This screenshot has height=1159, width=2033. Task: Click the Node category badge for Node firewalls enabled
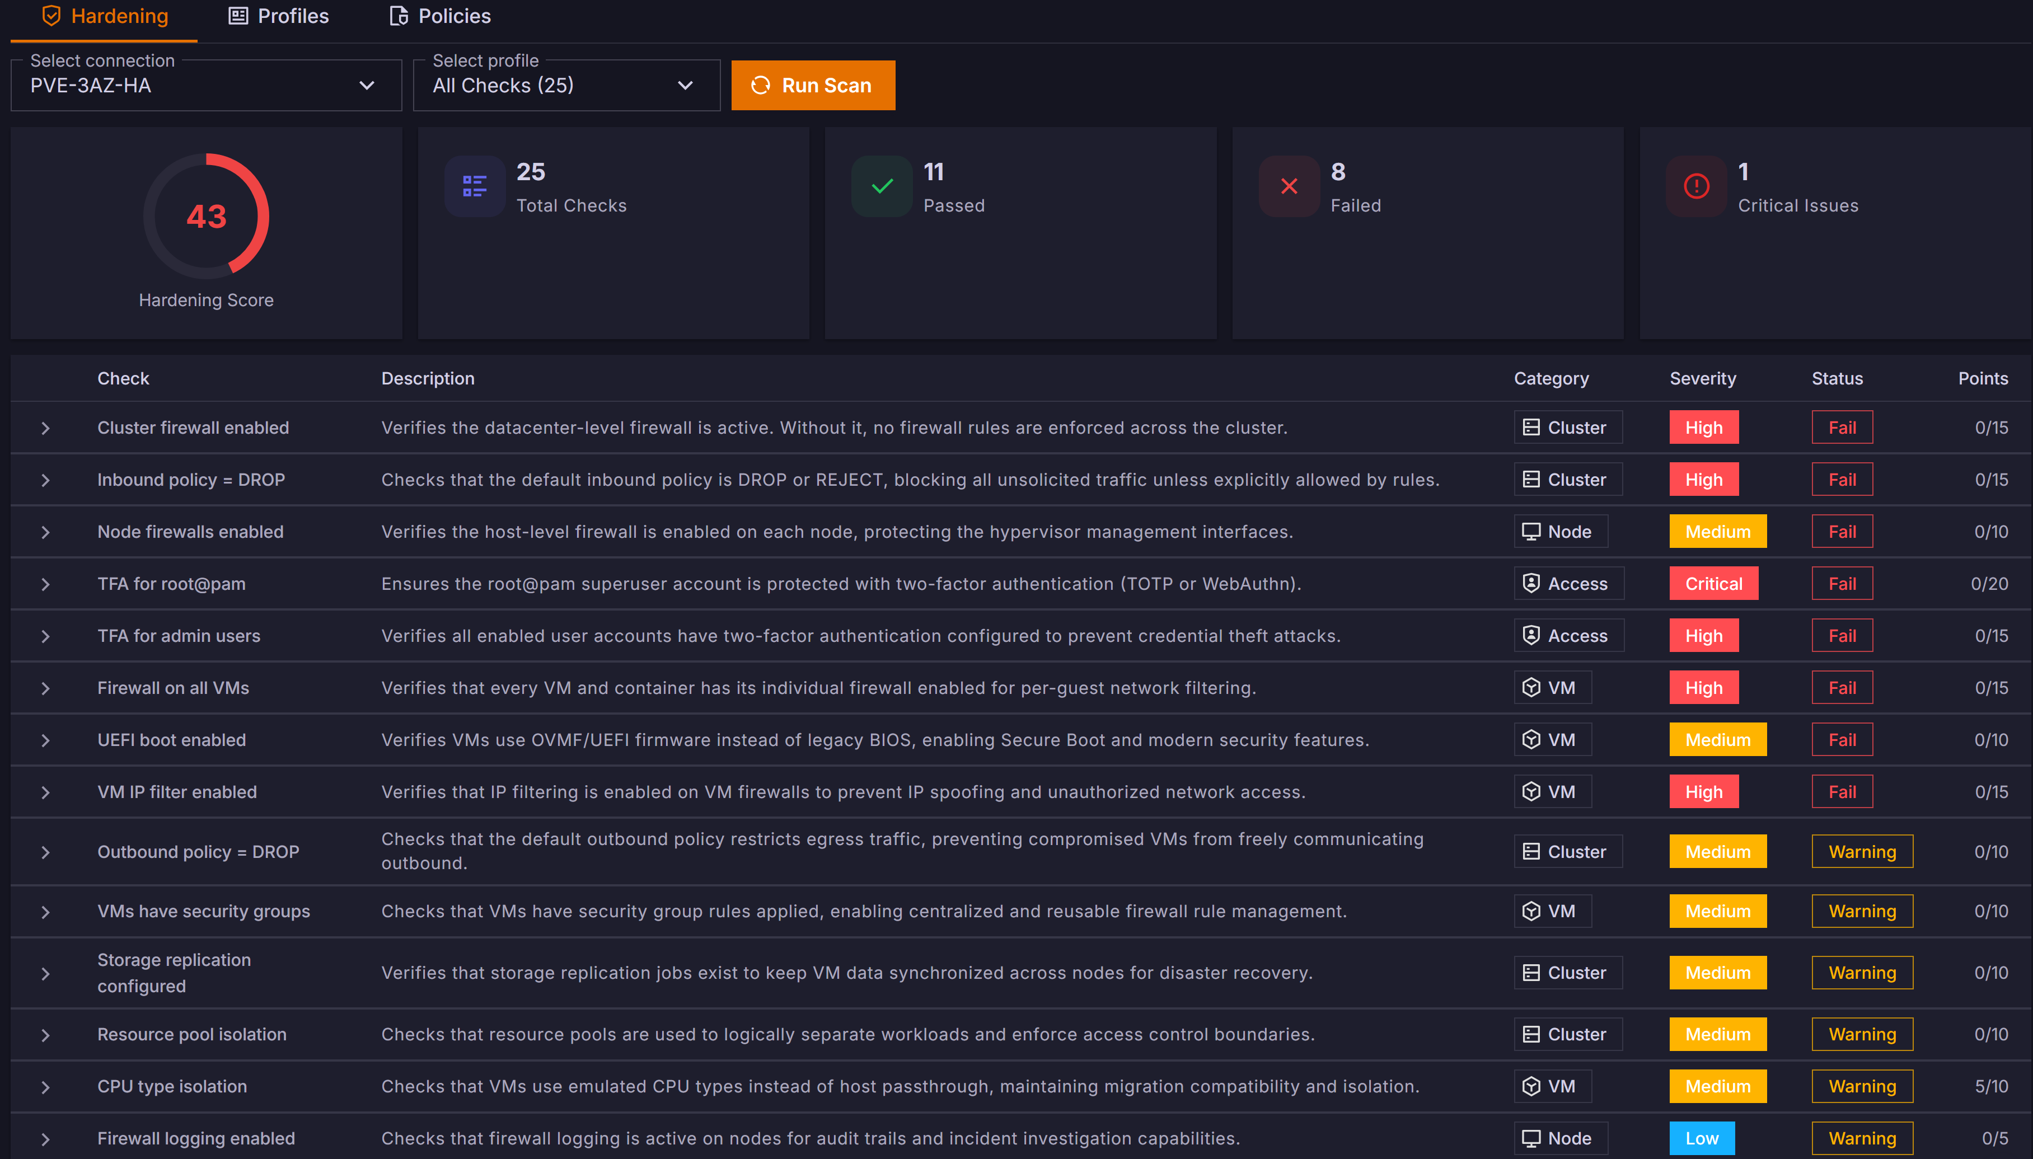click(x=1559, y=532)
